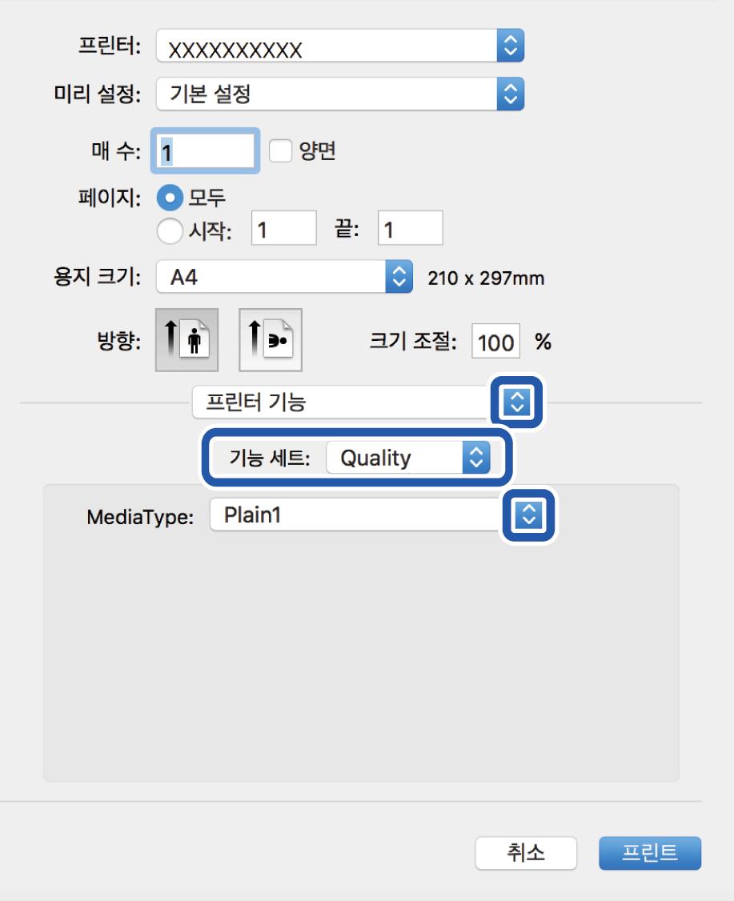Viewport: 734px width, 901px height.
Task: Open the MediaType Plain1 dropdown
Action: point(356,516)
